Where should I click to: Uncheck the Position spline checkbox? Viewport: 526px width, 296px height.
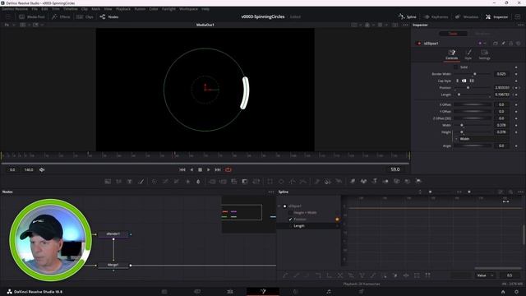pos(290,220)
